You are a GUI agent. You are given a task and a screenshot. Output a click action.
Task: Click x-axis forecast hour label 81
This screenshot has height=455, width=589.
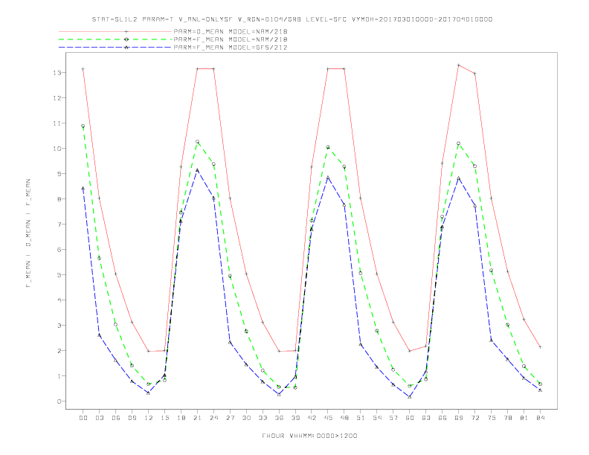524,418
